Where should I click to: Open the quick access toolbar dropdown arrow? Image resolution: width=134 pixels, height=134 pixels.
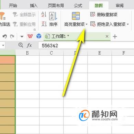[x=22, y=37]
